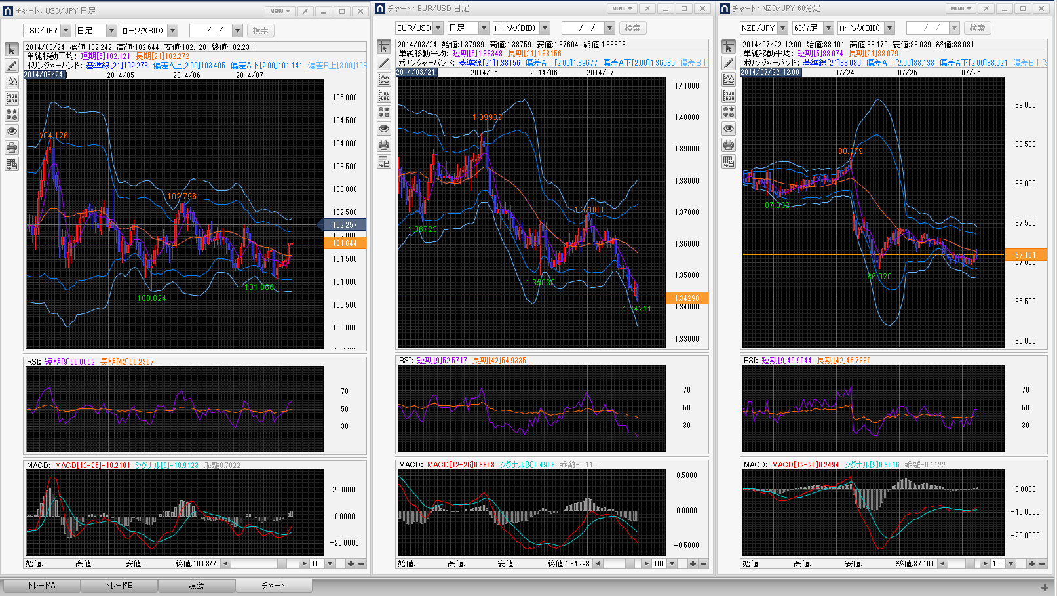This screenshot has height=596, width=1057.
Task: Toggle the eye visibility icon in USD/JPY chart
Action: click(12, 131)
